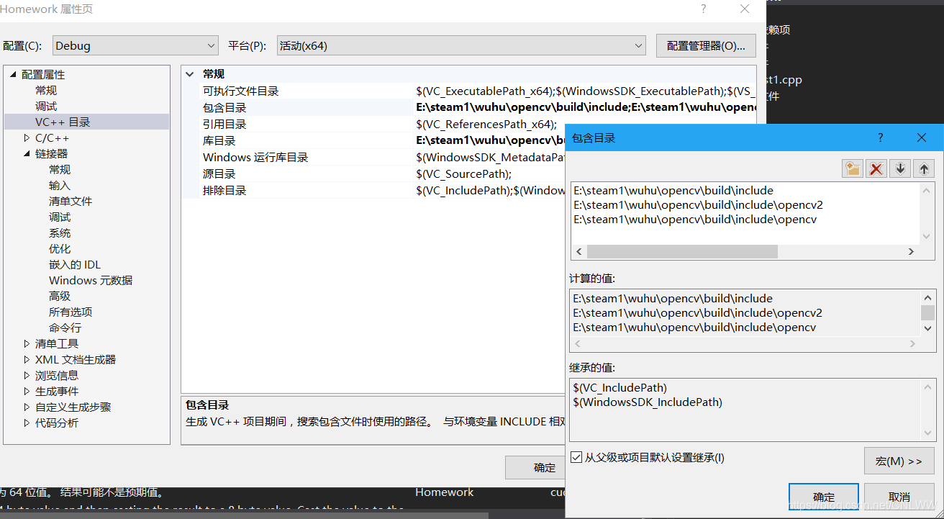This screenshot has width=944, height=519.
Task: Select the 排除目录 property row
Action: pyautogui.click(x=383, y=191)
